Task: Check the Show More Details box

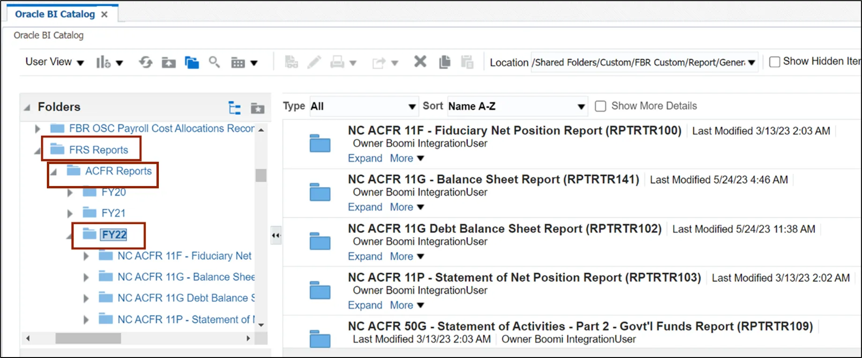Action: point(600,106)
